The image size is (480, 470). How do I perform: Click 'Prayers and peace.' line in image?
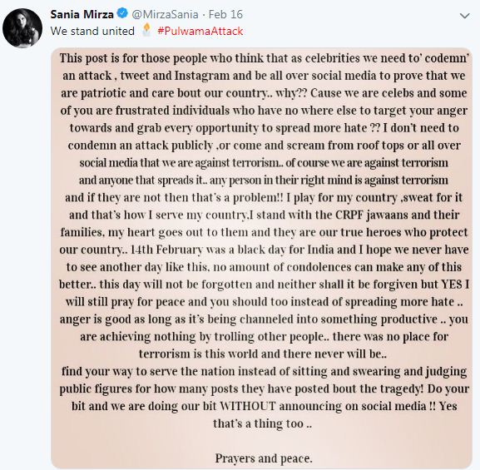pos(264,458)
